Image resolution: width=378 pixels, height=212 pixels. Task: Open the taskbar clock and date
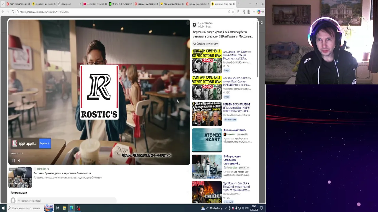254,208
